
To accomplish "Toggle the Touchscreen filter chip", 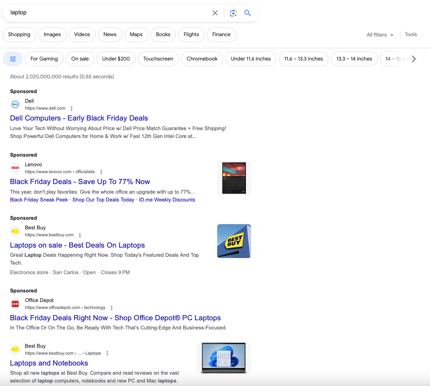I will point(158,59).
